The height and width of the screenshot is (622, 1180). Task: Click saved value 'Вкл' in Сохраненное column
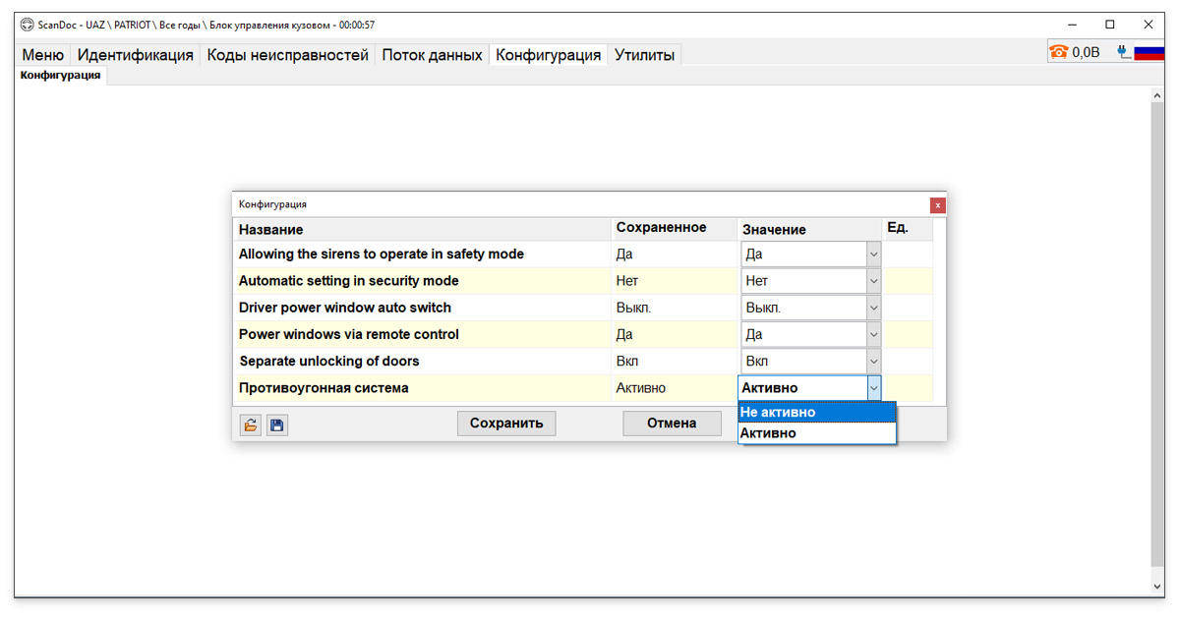(627, 362)
